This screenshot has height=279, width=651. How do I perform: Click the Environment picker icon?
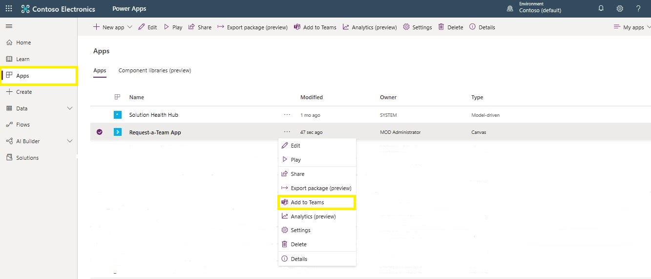tap(510, 8)
